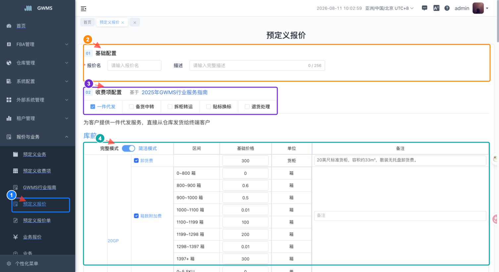The image size is (499, 272).
Task: Click the 预定义收费项 table icon
Action: (15, 171)
